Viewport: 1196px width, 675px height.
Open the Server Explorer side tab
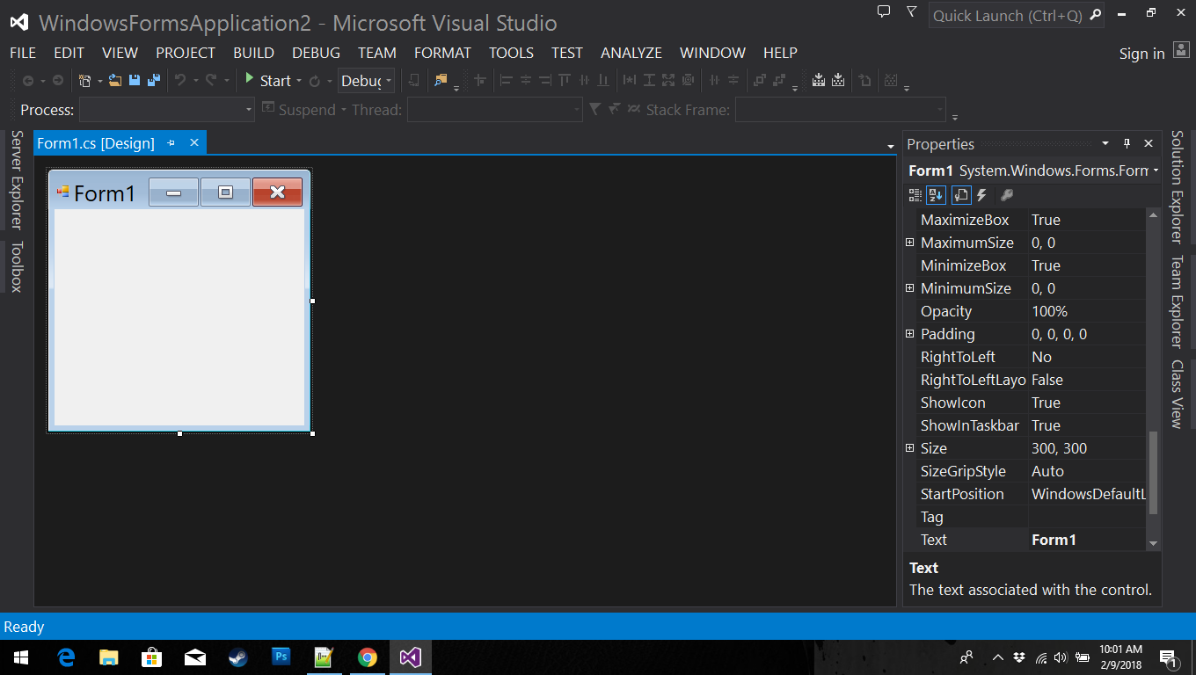tap(16, 179)
